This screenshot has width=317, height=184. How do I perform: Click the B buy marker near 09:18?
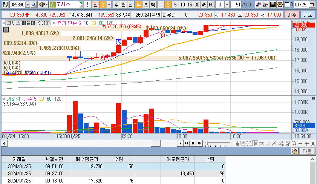pyautogui.click(x=102, y=58)
